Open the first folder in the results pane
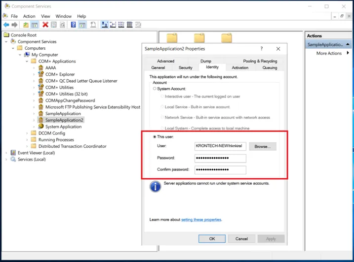 coord(172,38)
